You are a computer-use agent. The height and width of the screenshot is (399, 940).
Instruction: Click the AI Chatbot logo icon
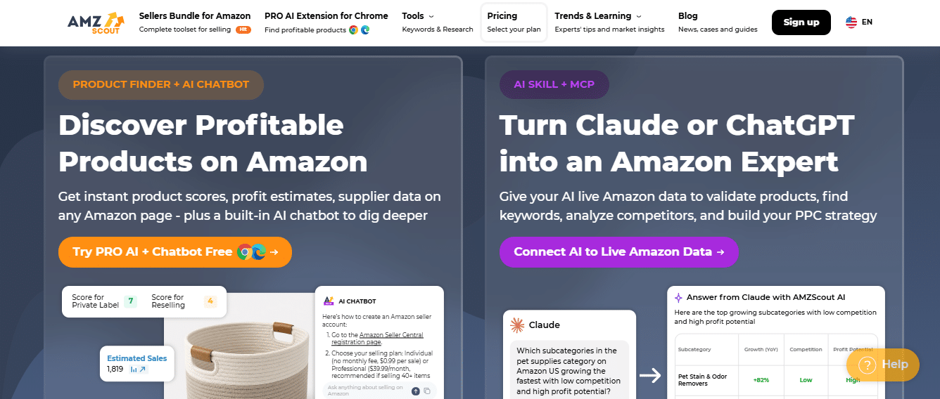pyautogui.click(x=329, y=301)
